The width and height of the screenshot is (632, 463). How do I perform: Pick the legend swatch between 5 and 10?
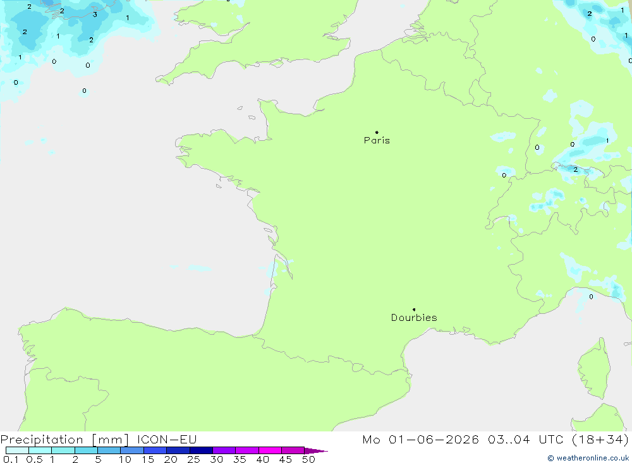pos(109,450)
